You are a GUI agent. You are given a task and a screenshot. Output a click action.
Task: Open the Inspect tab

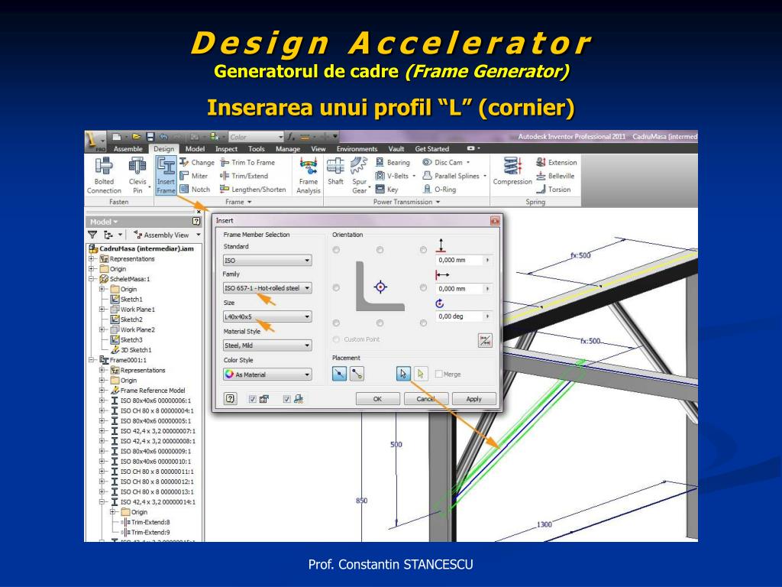[226, 149]
